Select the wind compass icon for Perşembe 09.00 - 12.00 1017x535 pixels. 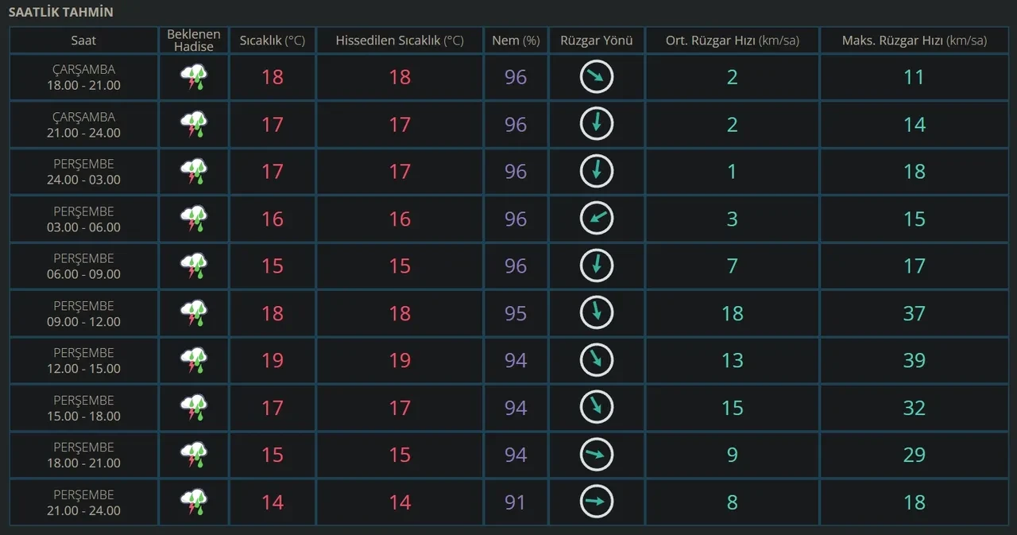[x=596, y=313]
